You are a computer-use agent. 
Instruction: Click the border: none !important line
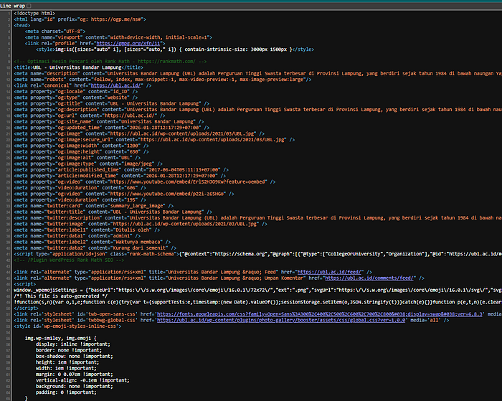click(x=69, y=351)
